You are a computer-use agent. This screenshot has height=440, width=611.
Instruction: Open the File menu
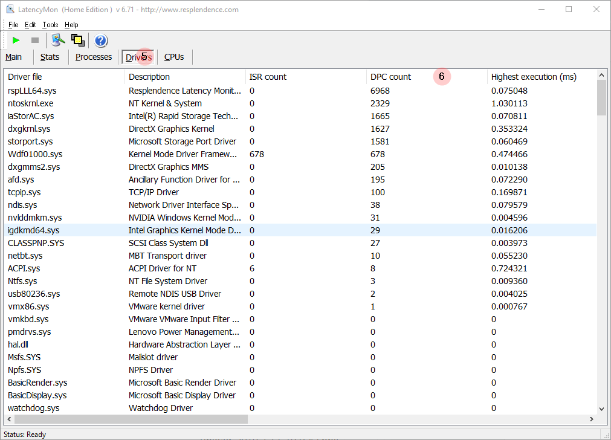[x=13, y=25]
